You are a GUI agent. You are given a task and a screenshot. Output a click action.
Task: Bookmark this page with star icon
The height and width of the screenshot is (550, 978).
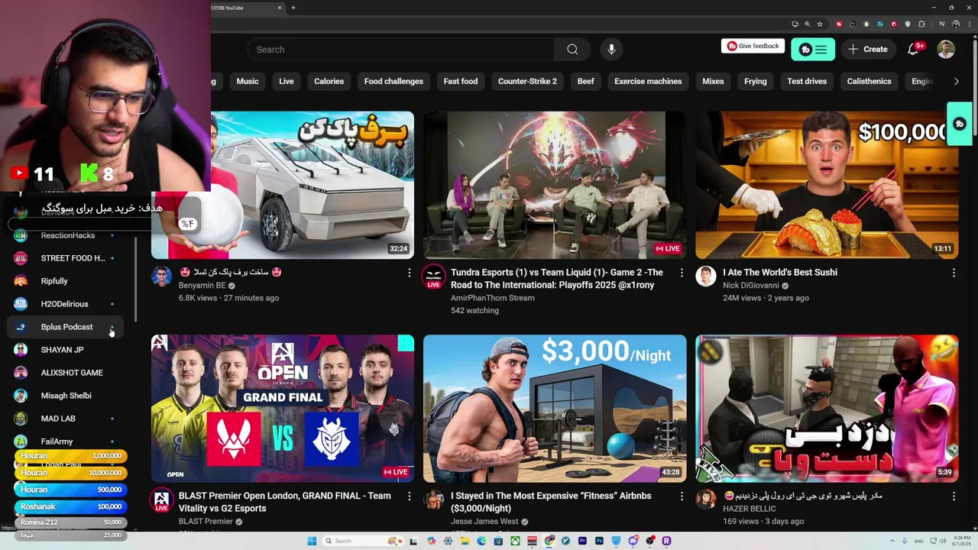[820, 24]
